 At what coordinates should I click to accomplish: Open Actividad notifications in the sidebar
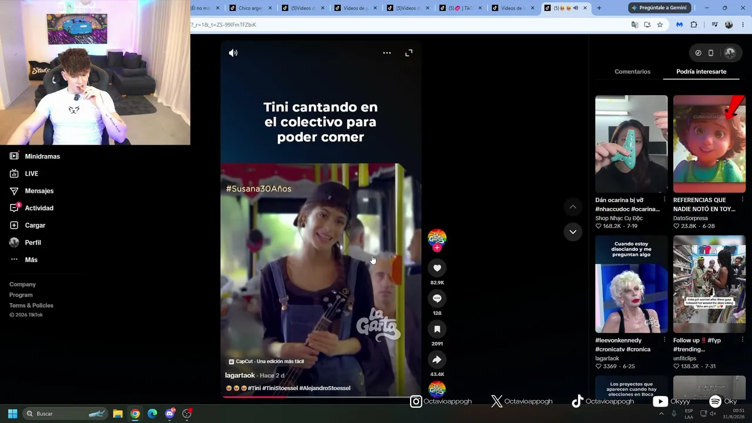click(32, 208)
